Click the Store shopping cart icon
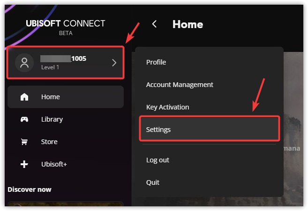This screenshot has width=308, height=211. coord(24,142)
